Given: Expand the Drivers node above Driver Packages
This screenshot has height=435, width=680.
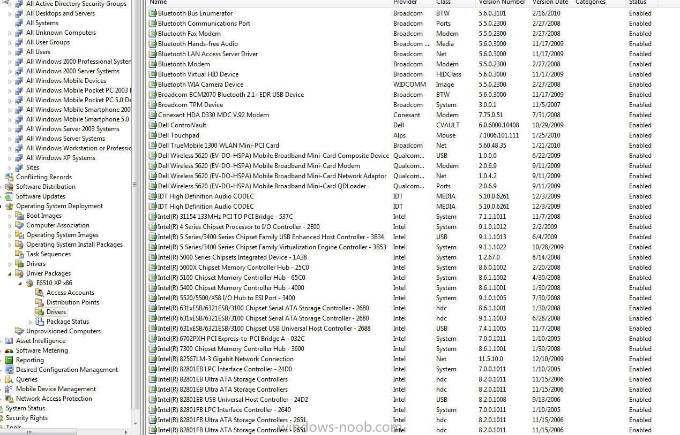Looking at the screenshot, I should point(10,264).
